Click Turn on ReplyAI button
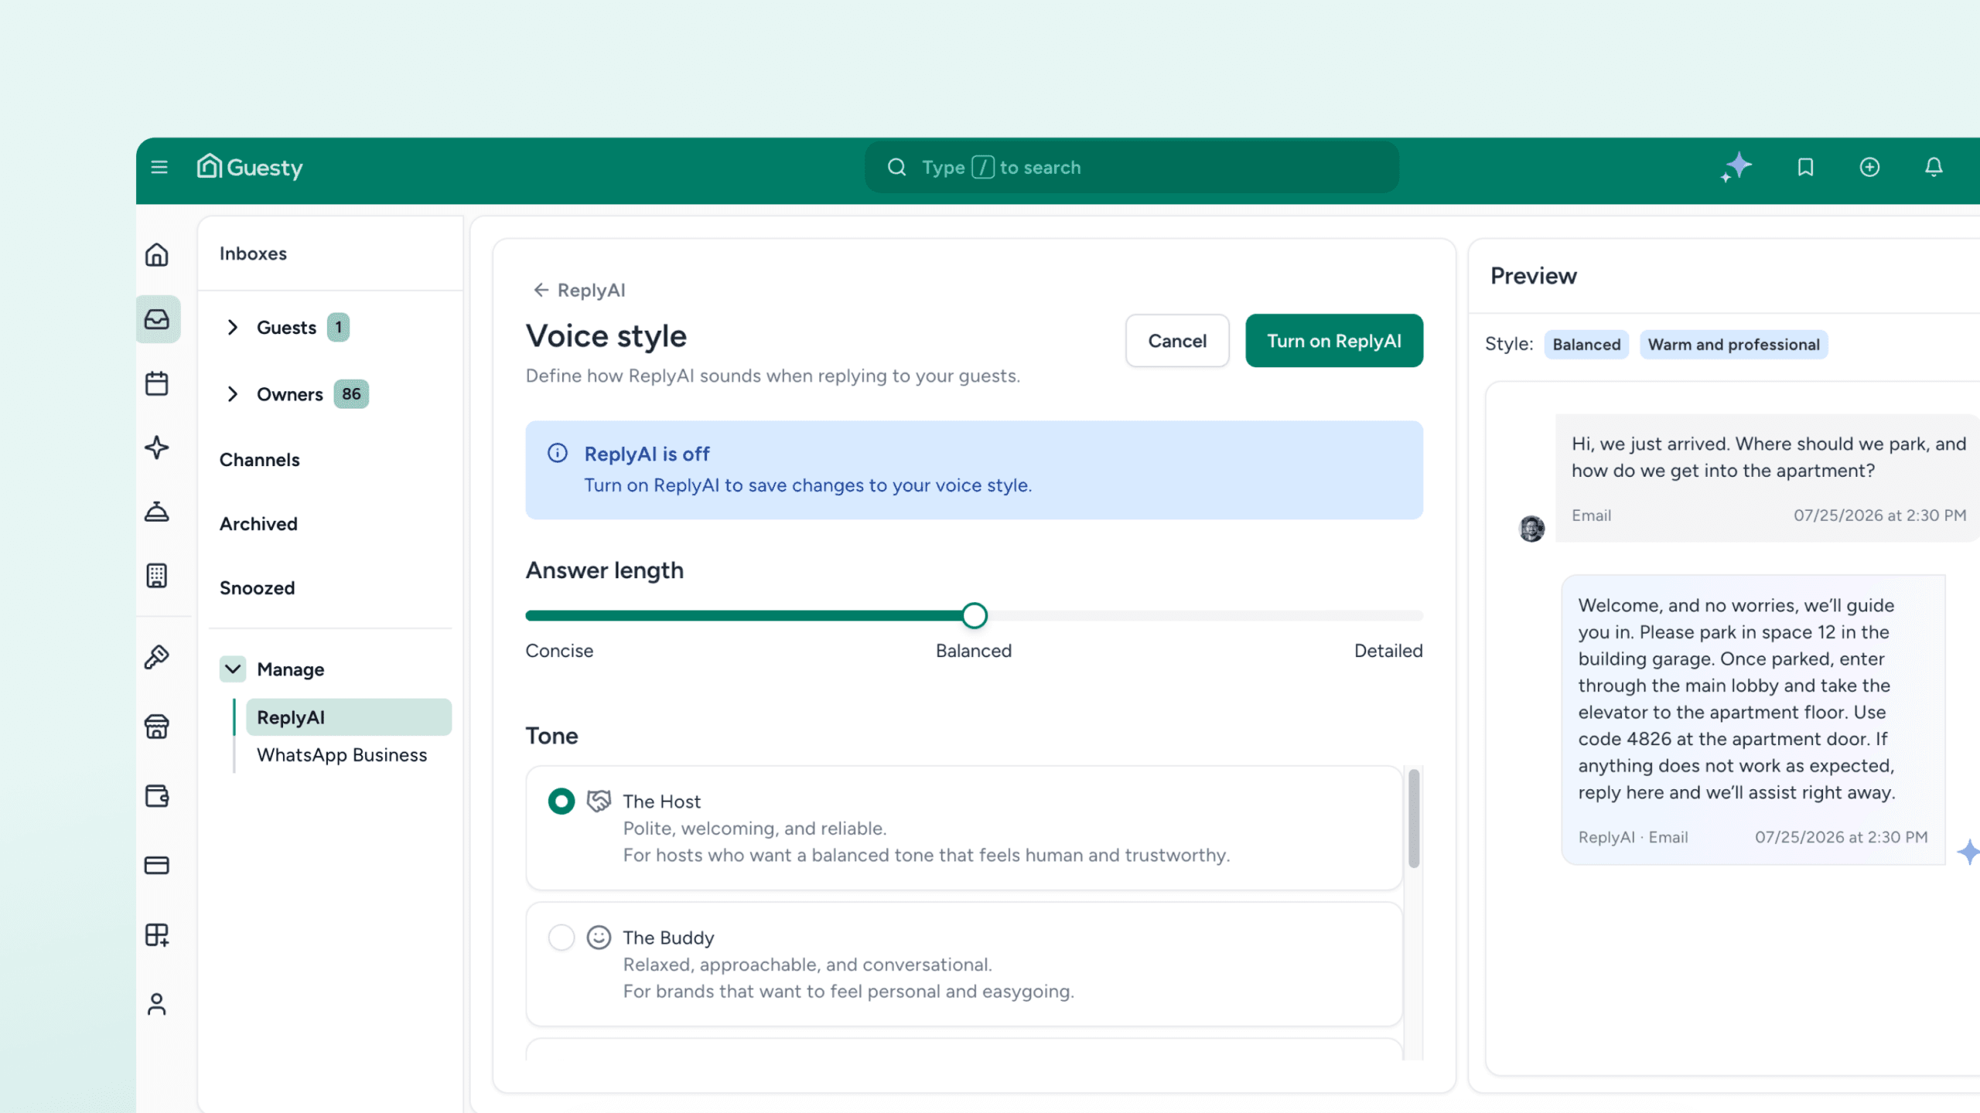 coord(1334,341)
